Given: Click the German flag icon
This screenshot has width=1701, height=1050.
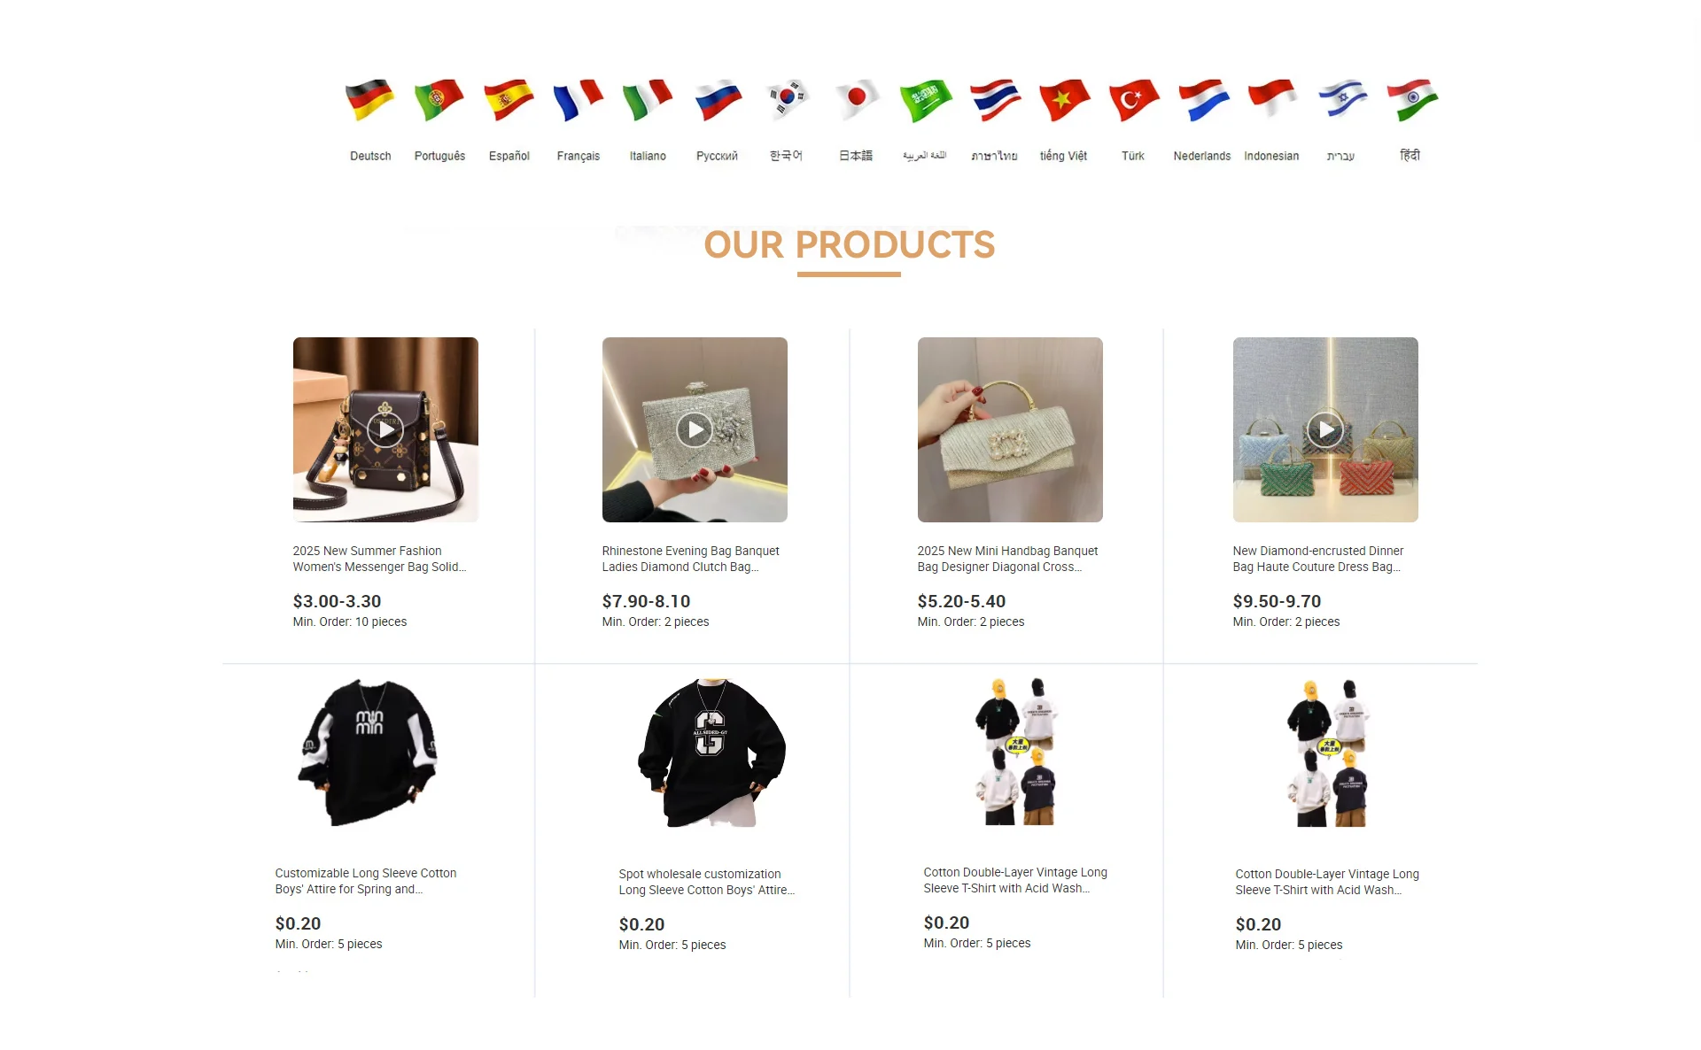Looking at the screenshot, I should tap(370, 100).
